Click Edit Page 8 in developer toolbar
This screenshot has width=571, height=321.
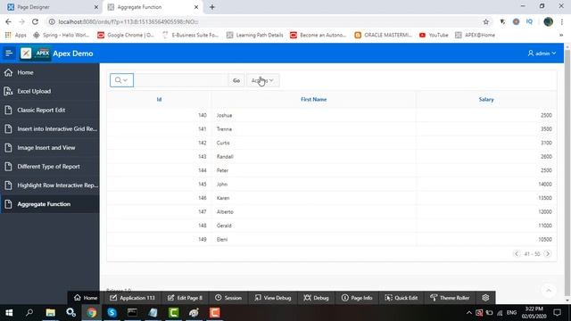pyautogui.click(x=185, y=298)
